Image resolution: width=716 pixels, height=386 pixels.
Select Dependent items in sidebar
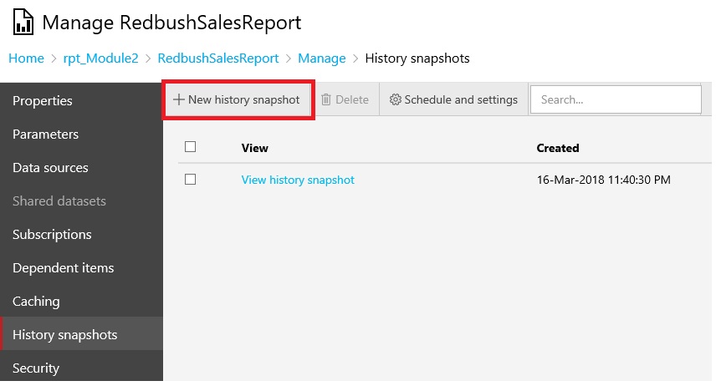coord(63,268)
